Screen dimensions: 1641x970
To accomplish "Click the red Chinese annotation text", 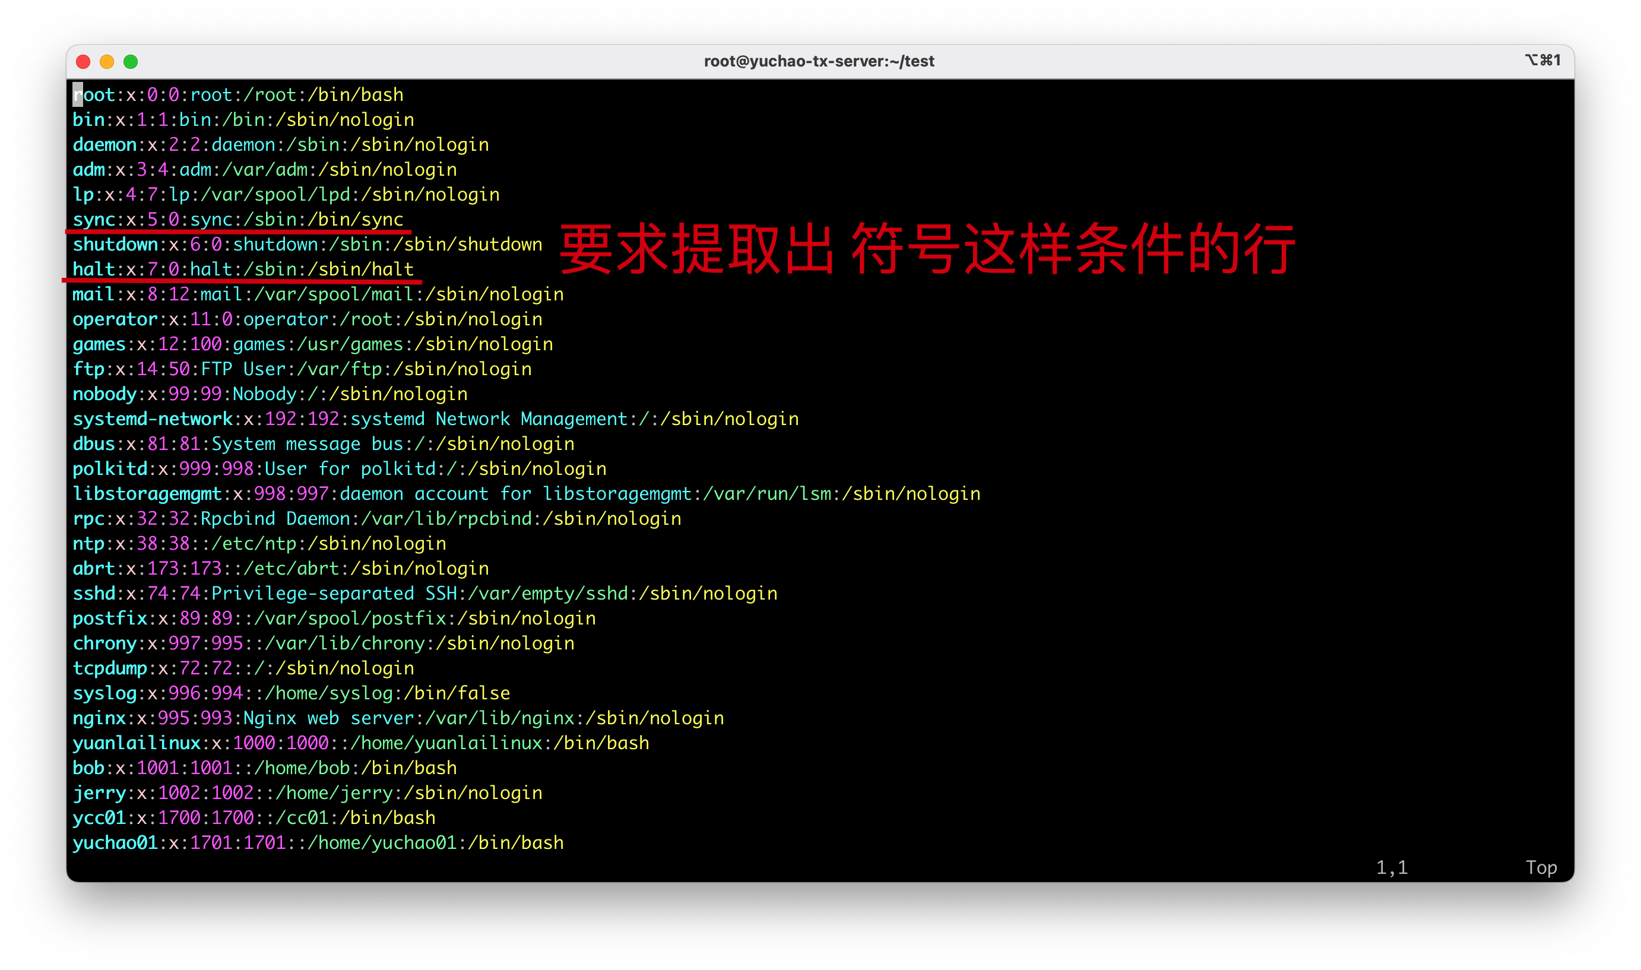I will tap(927, 248).
